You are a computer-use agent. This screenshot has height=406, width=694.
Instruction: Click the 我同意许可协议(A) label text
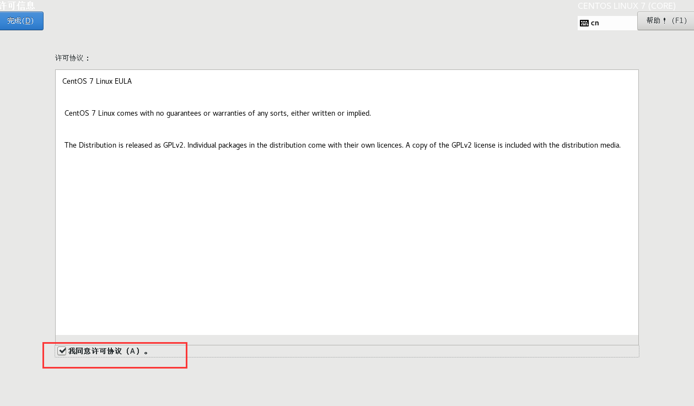(x=108, y=351)
